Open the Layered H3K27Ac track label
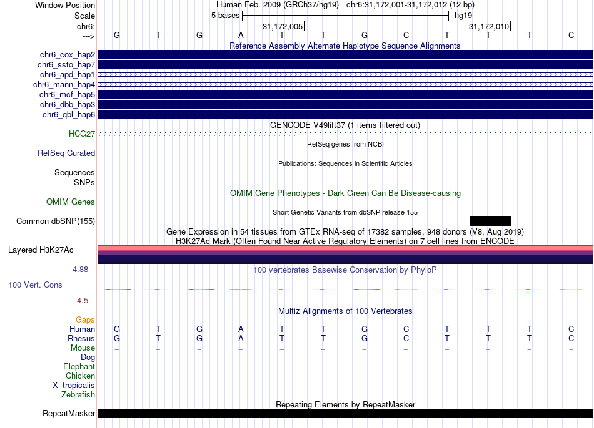The height and width of the screenshot is (428, 594). tap(41, 250)
